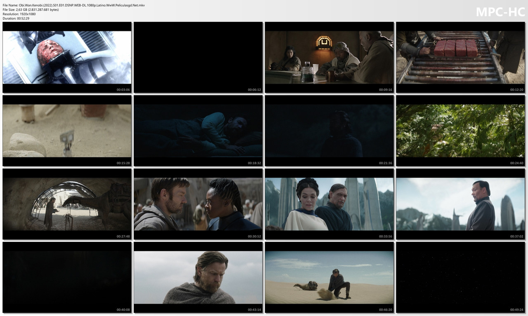Select the hooded bearded man thumbnail at 00:43:14
Screen dimensions: 528x316
click(x=198, y=277)
